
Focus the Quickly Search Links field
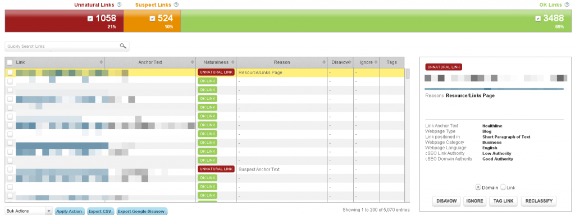pos(67,46)
